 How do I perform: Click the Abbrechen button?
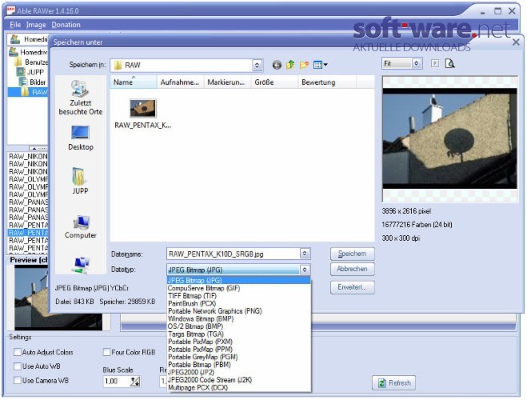click(x=352, y=269)
